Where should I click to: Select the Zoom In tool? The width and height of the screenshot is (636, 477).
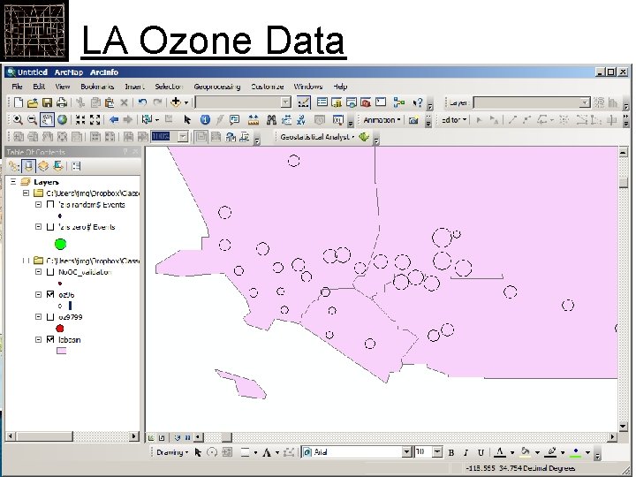point(18,119)
